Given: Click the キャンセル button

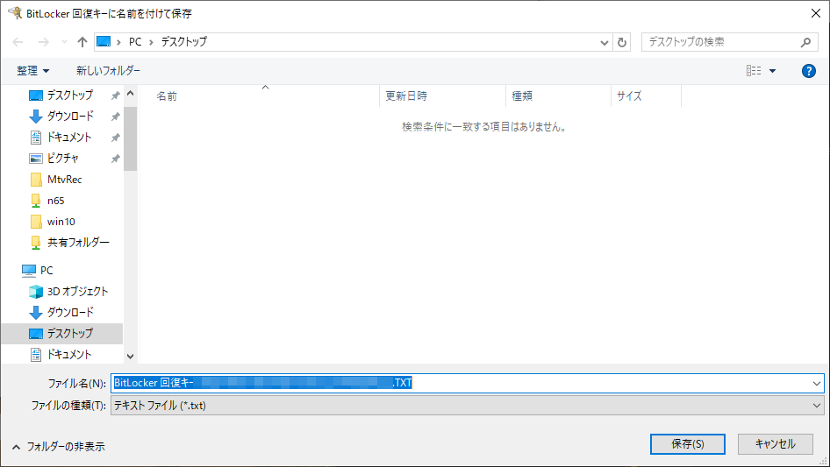Looking at the screenshot, I should click(775, 444).
